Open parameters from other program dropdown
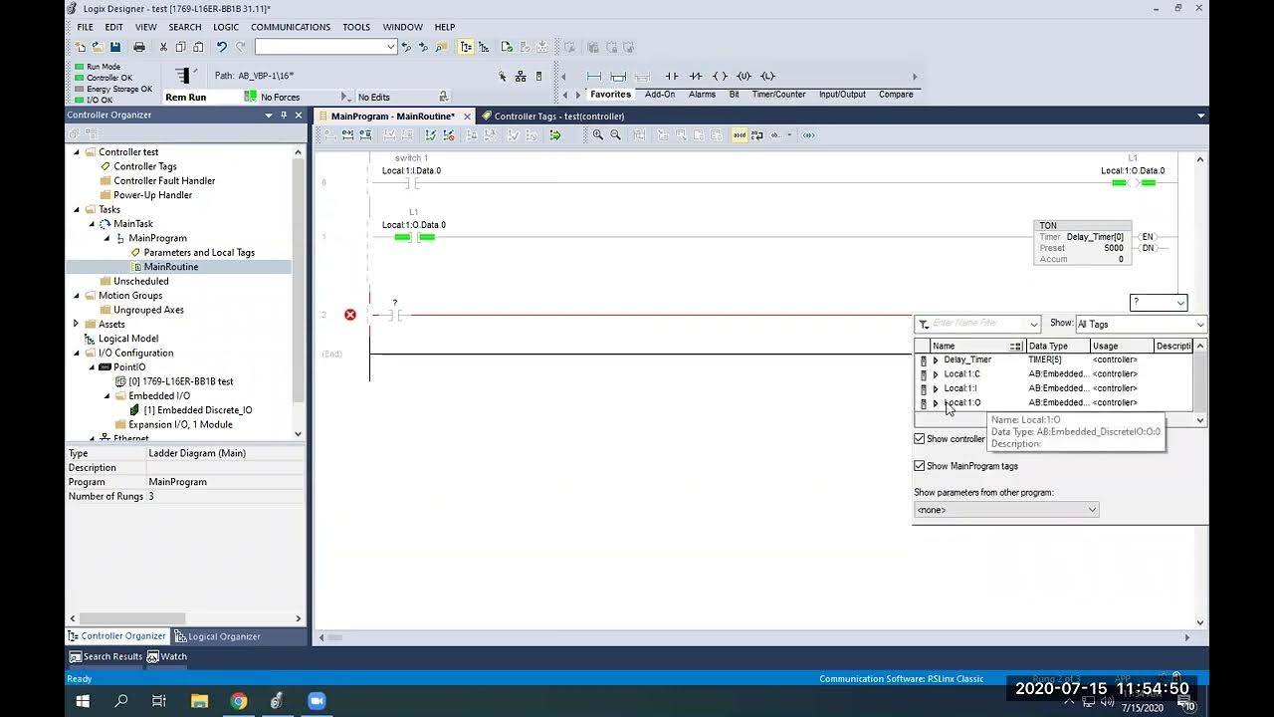Image resolution: width=1274 pixels, height=717 pixels. [x=1092, y=510]
